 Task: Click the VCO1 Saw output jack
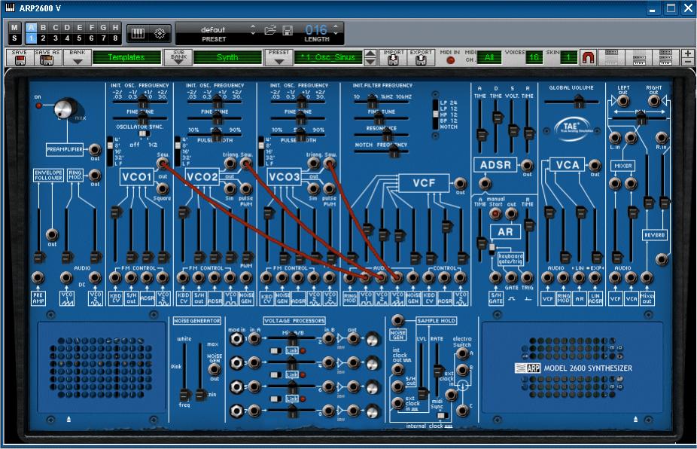(x=163, y=163)
